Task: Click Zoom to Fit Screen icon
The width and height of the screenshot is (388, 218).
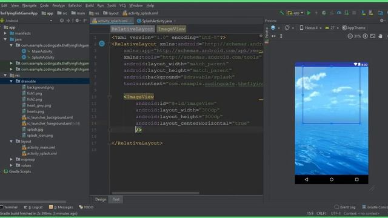Action: pos(373,36)
